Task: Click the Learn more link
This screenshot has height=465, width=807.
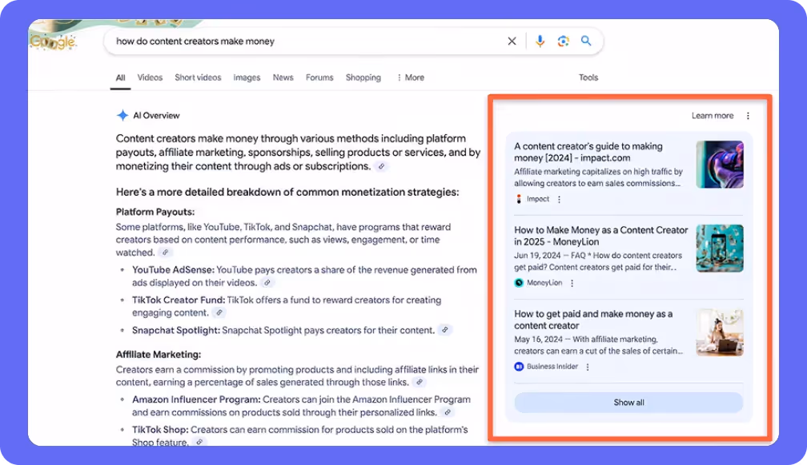Action: point(713,116)
